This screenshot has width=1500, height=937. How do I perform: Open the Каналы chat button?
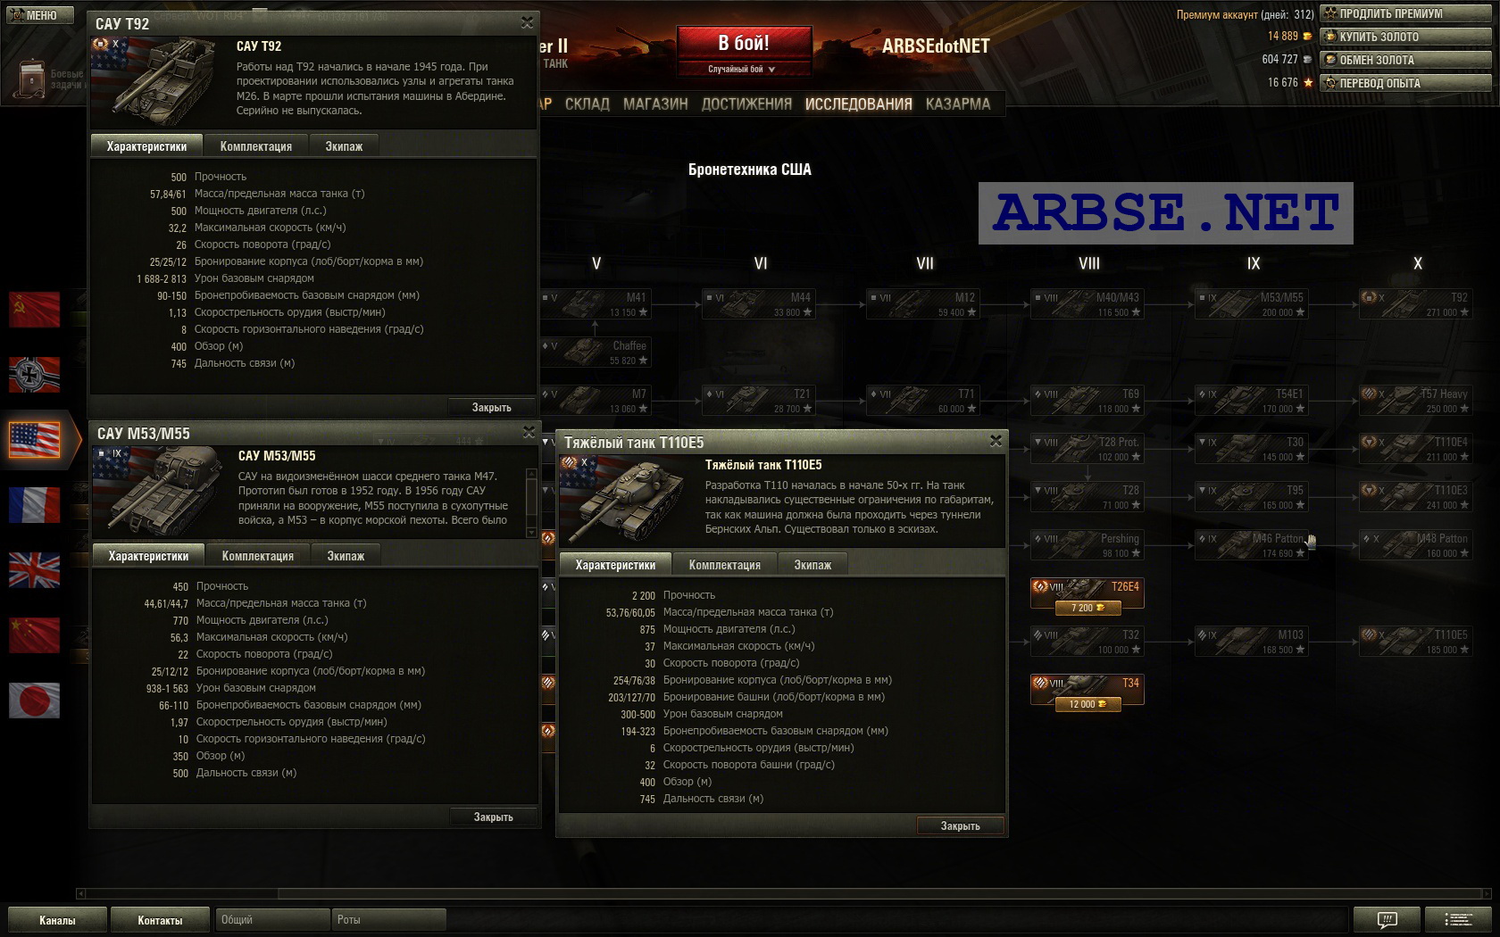(x=57, y=920)
